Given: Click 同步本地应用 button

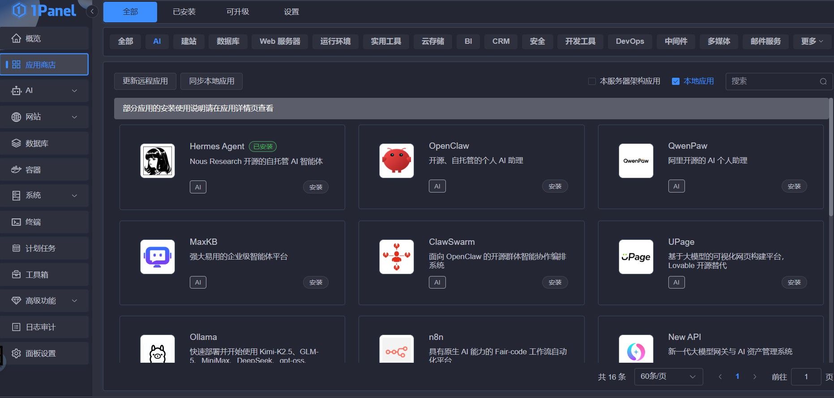Looking at the screenshot, I should 212,81.
